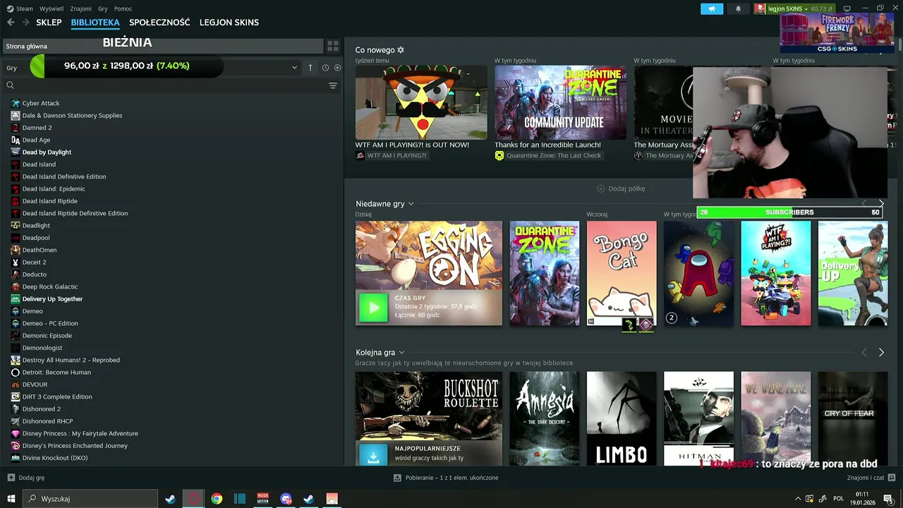
Task: Click the Strona główna button
Action: (x=162, y=46)
